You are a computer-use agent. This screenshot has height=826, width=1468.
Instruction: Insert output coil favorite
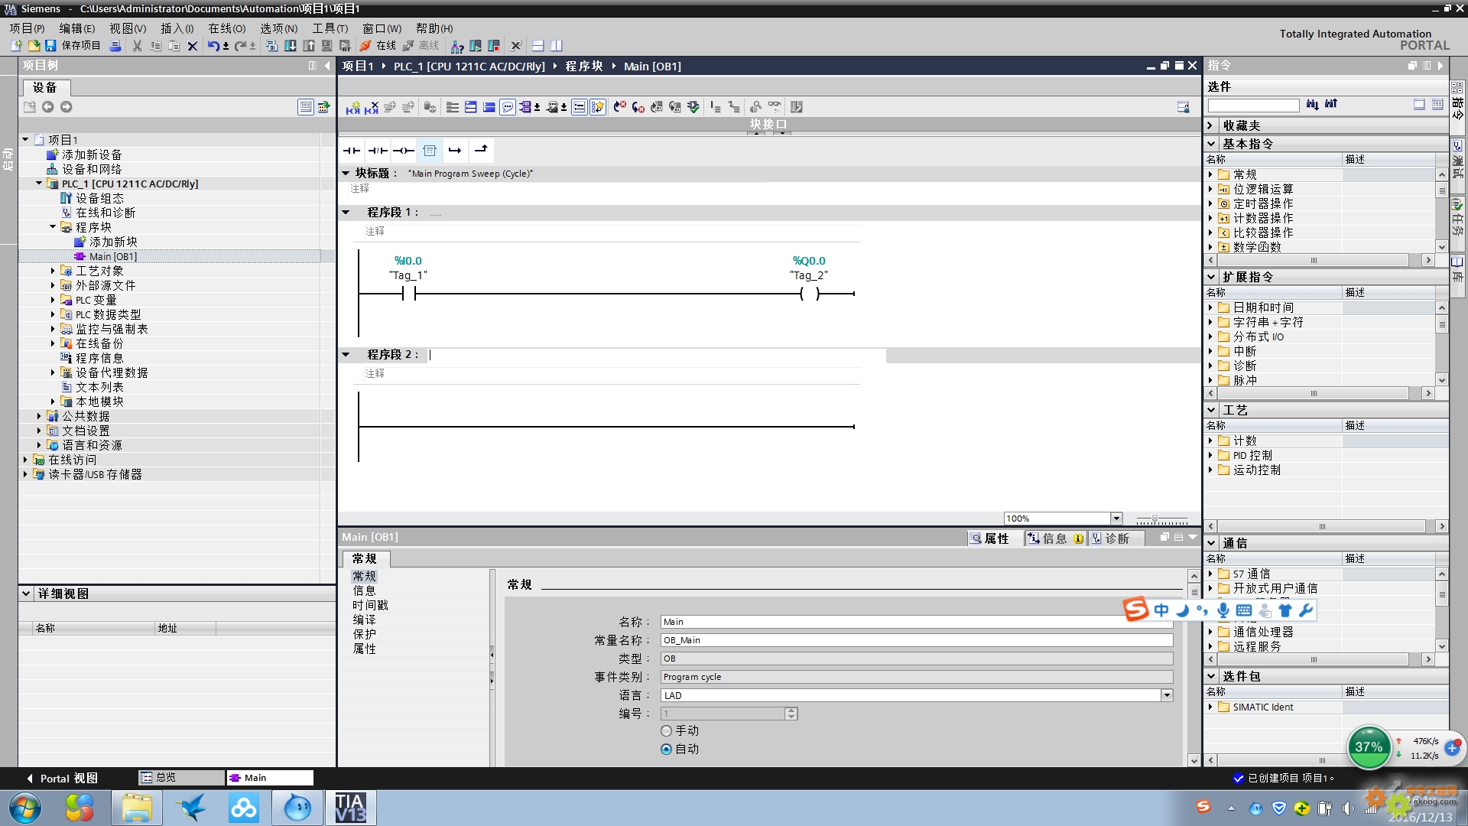coord(404,151)
